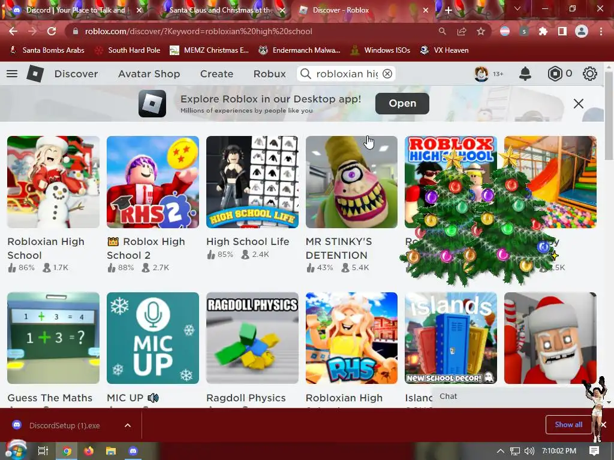Dismiss the desktop app banner

tap(579, 104)
